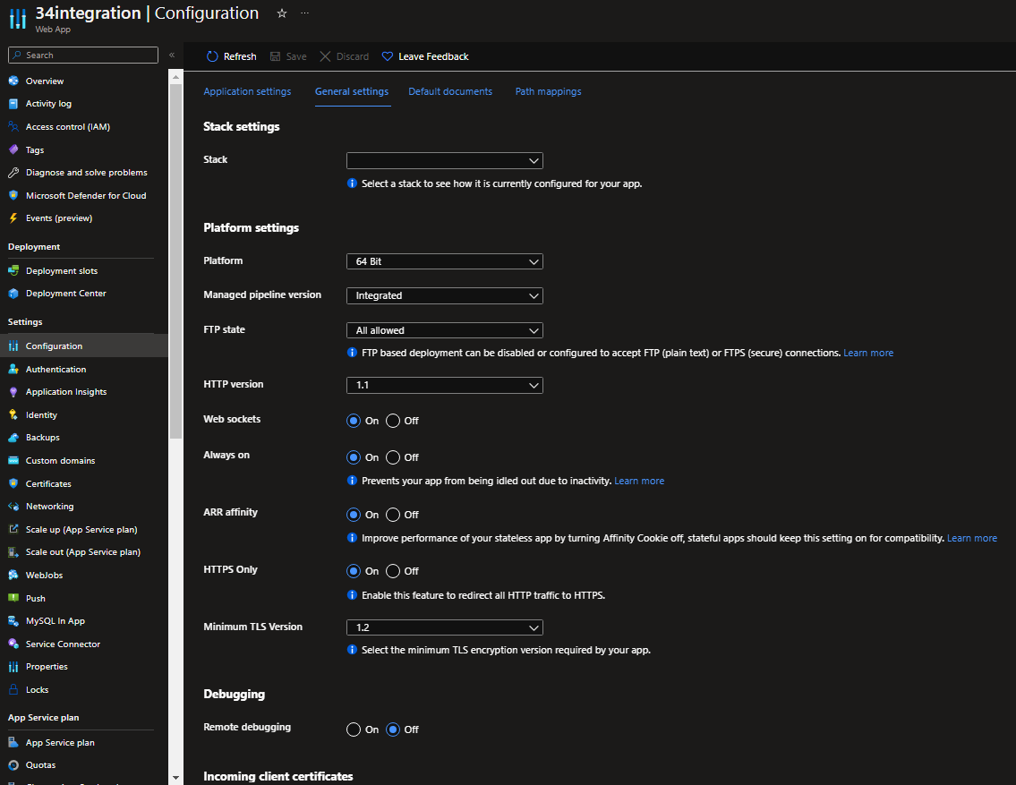The width and height of the screenshot is (1016, 785).
Task: Click the sidebar Search field
Action: 83,55
